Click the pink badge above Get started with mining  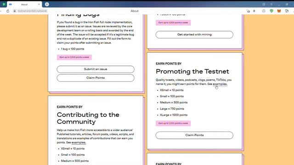click(173, 22)
